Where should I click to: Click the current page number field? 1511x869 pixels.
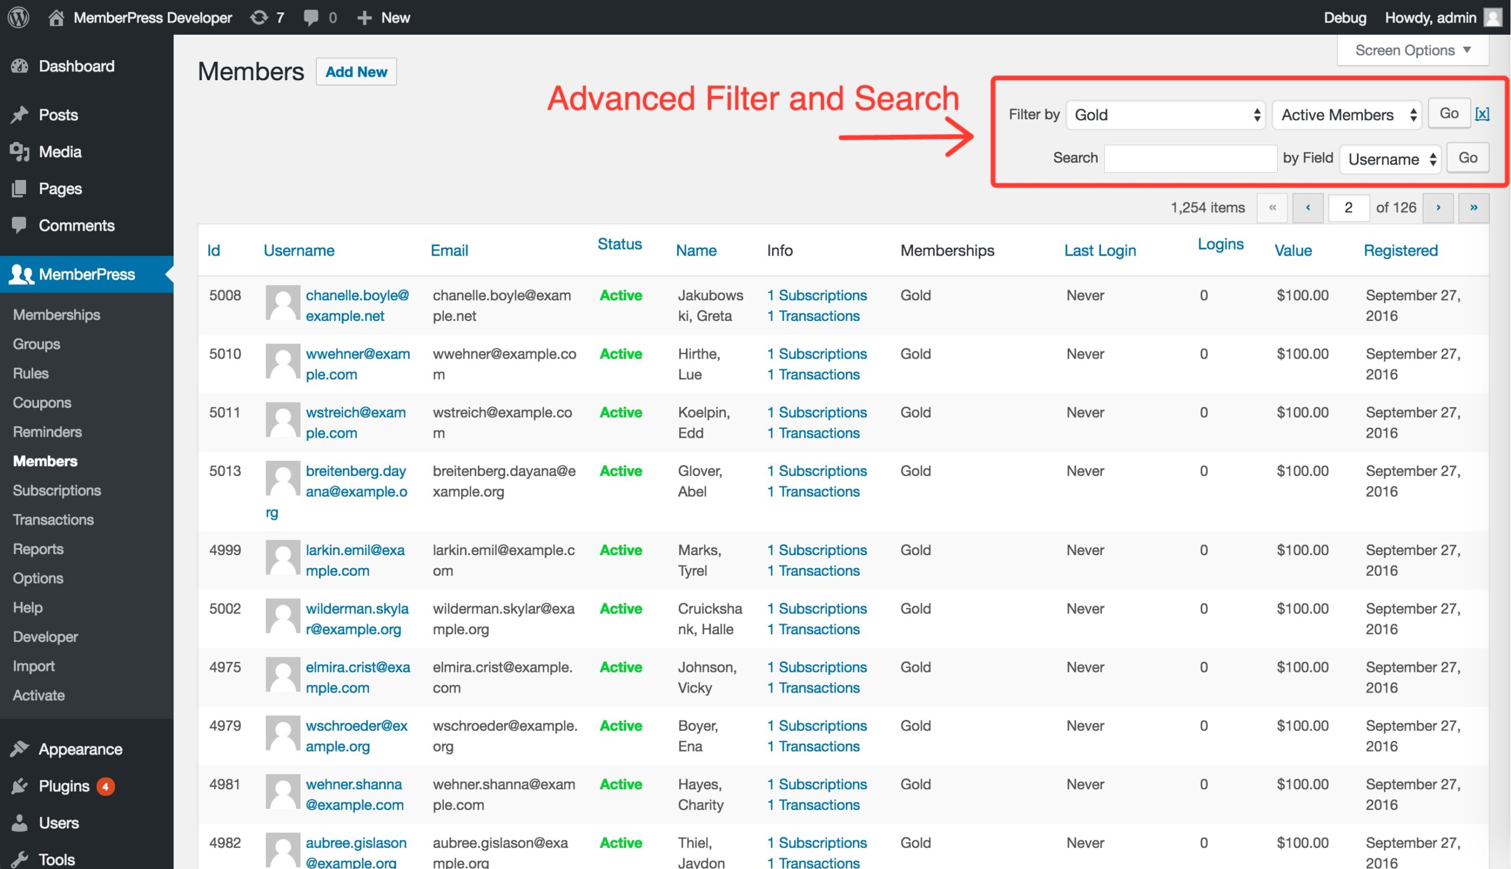pos(1349,208)
